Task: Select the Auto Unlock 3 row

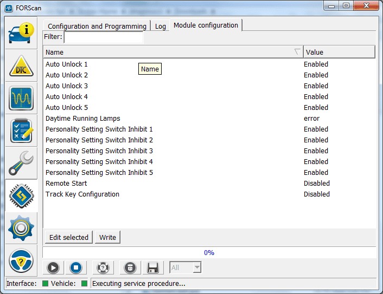Action: coord(209,86)
